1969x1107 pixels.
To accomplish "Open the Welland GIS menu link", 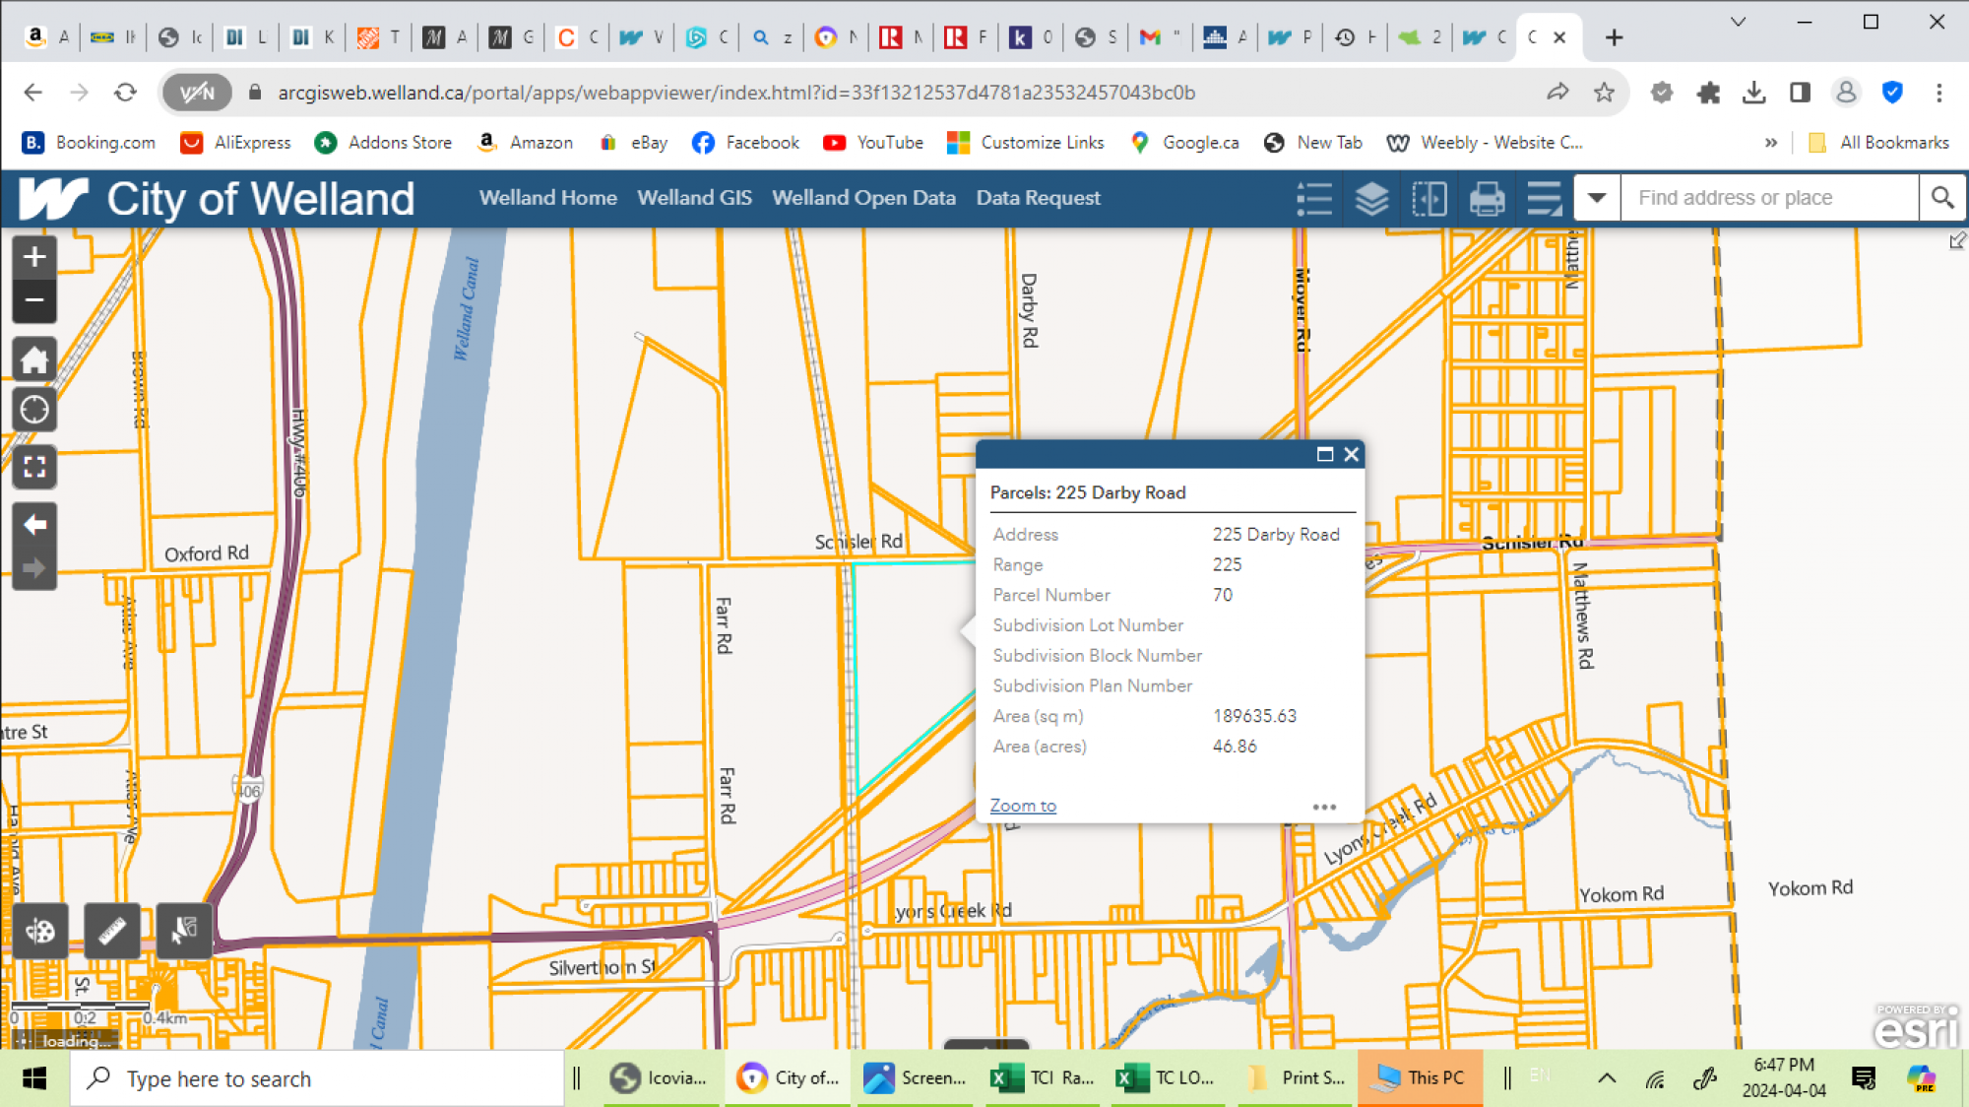I will coord(694,198).
